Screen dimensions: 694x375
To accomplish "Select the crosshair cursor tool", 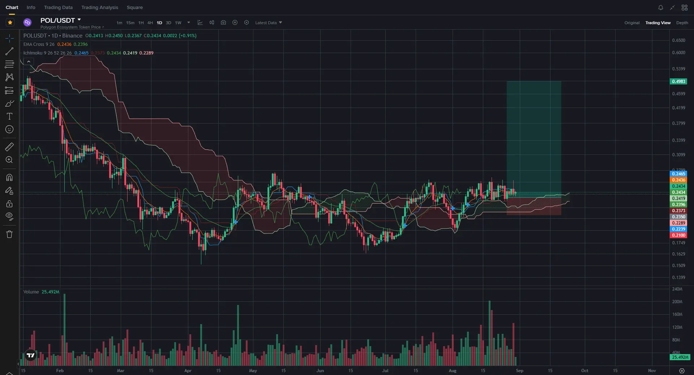I will [x=10, y=38].
